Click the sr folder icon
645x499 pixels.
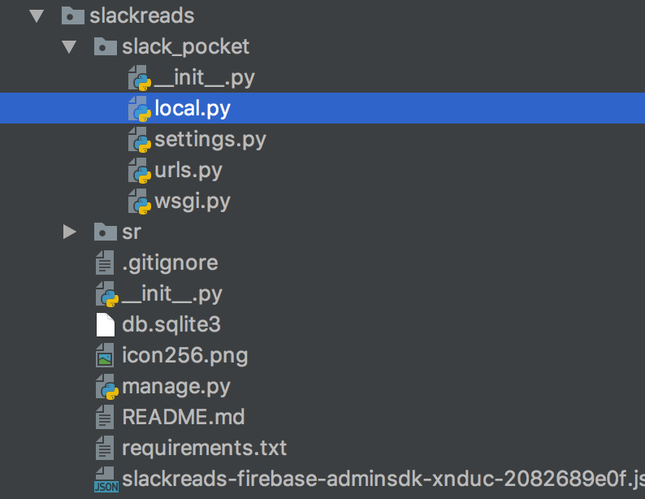point(106,232)
